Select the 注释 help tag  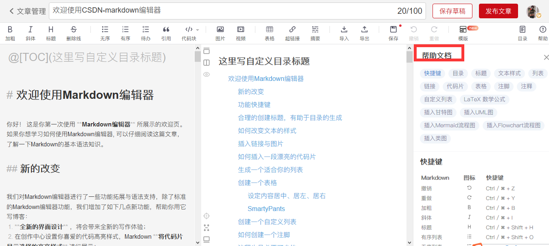[x=527, y=86]
